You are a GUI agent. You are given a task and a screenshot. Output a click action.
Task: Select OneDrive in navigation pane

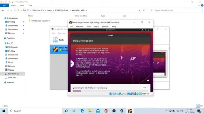tap(11, 38)
